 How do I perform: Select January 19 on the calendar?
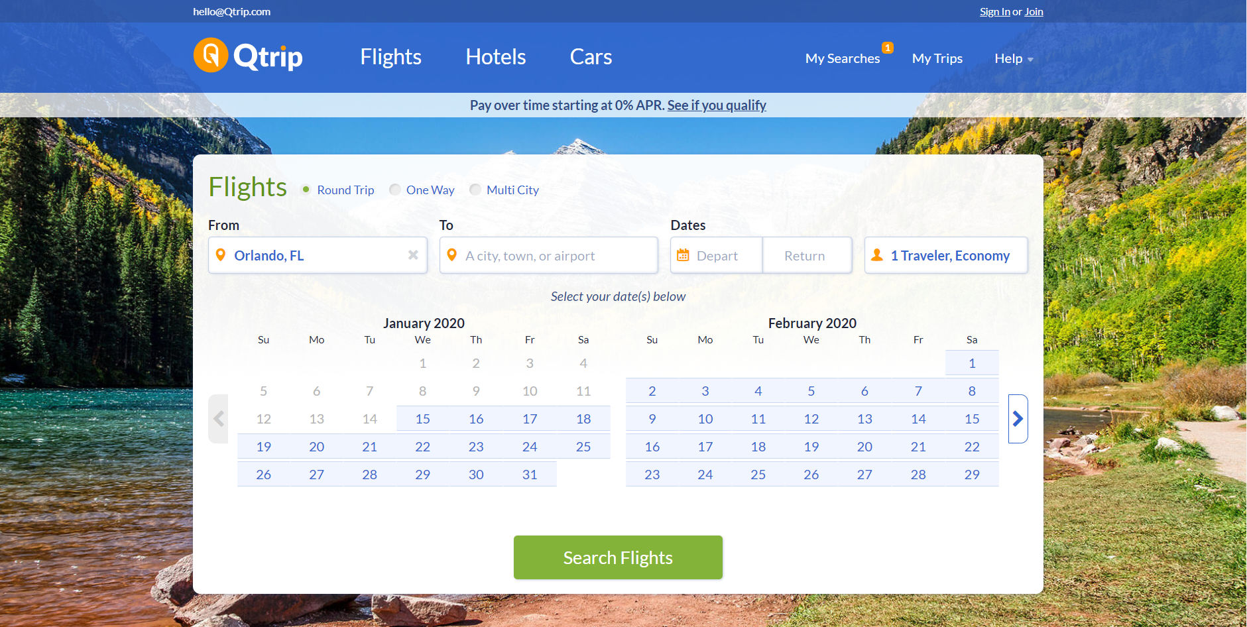click(x=264, y=447)
